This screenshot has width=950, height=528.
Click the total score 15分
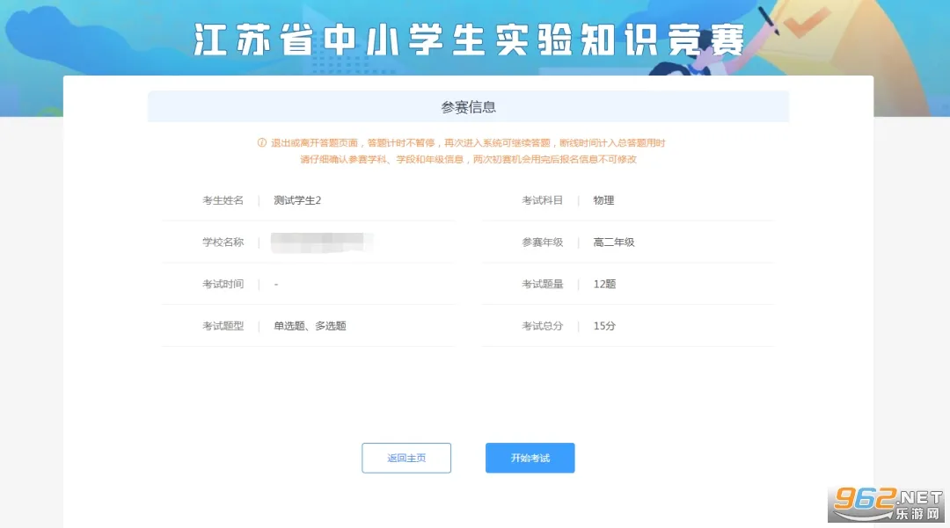point(604,325)
